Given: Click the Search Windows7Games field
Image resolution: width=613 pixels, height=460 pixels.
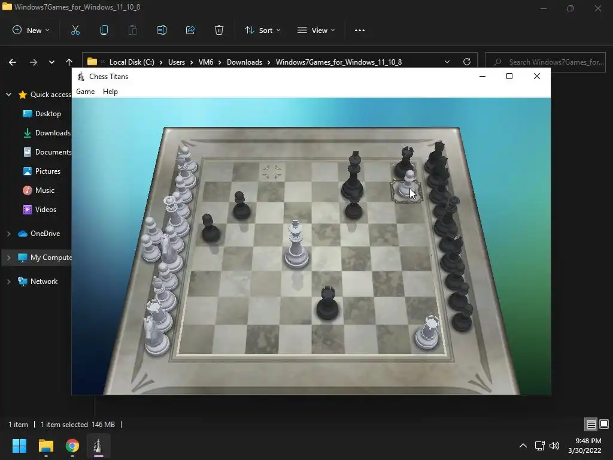Looking at the screenshot, I should (x=545, y=62).
